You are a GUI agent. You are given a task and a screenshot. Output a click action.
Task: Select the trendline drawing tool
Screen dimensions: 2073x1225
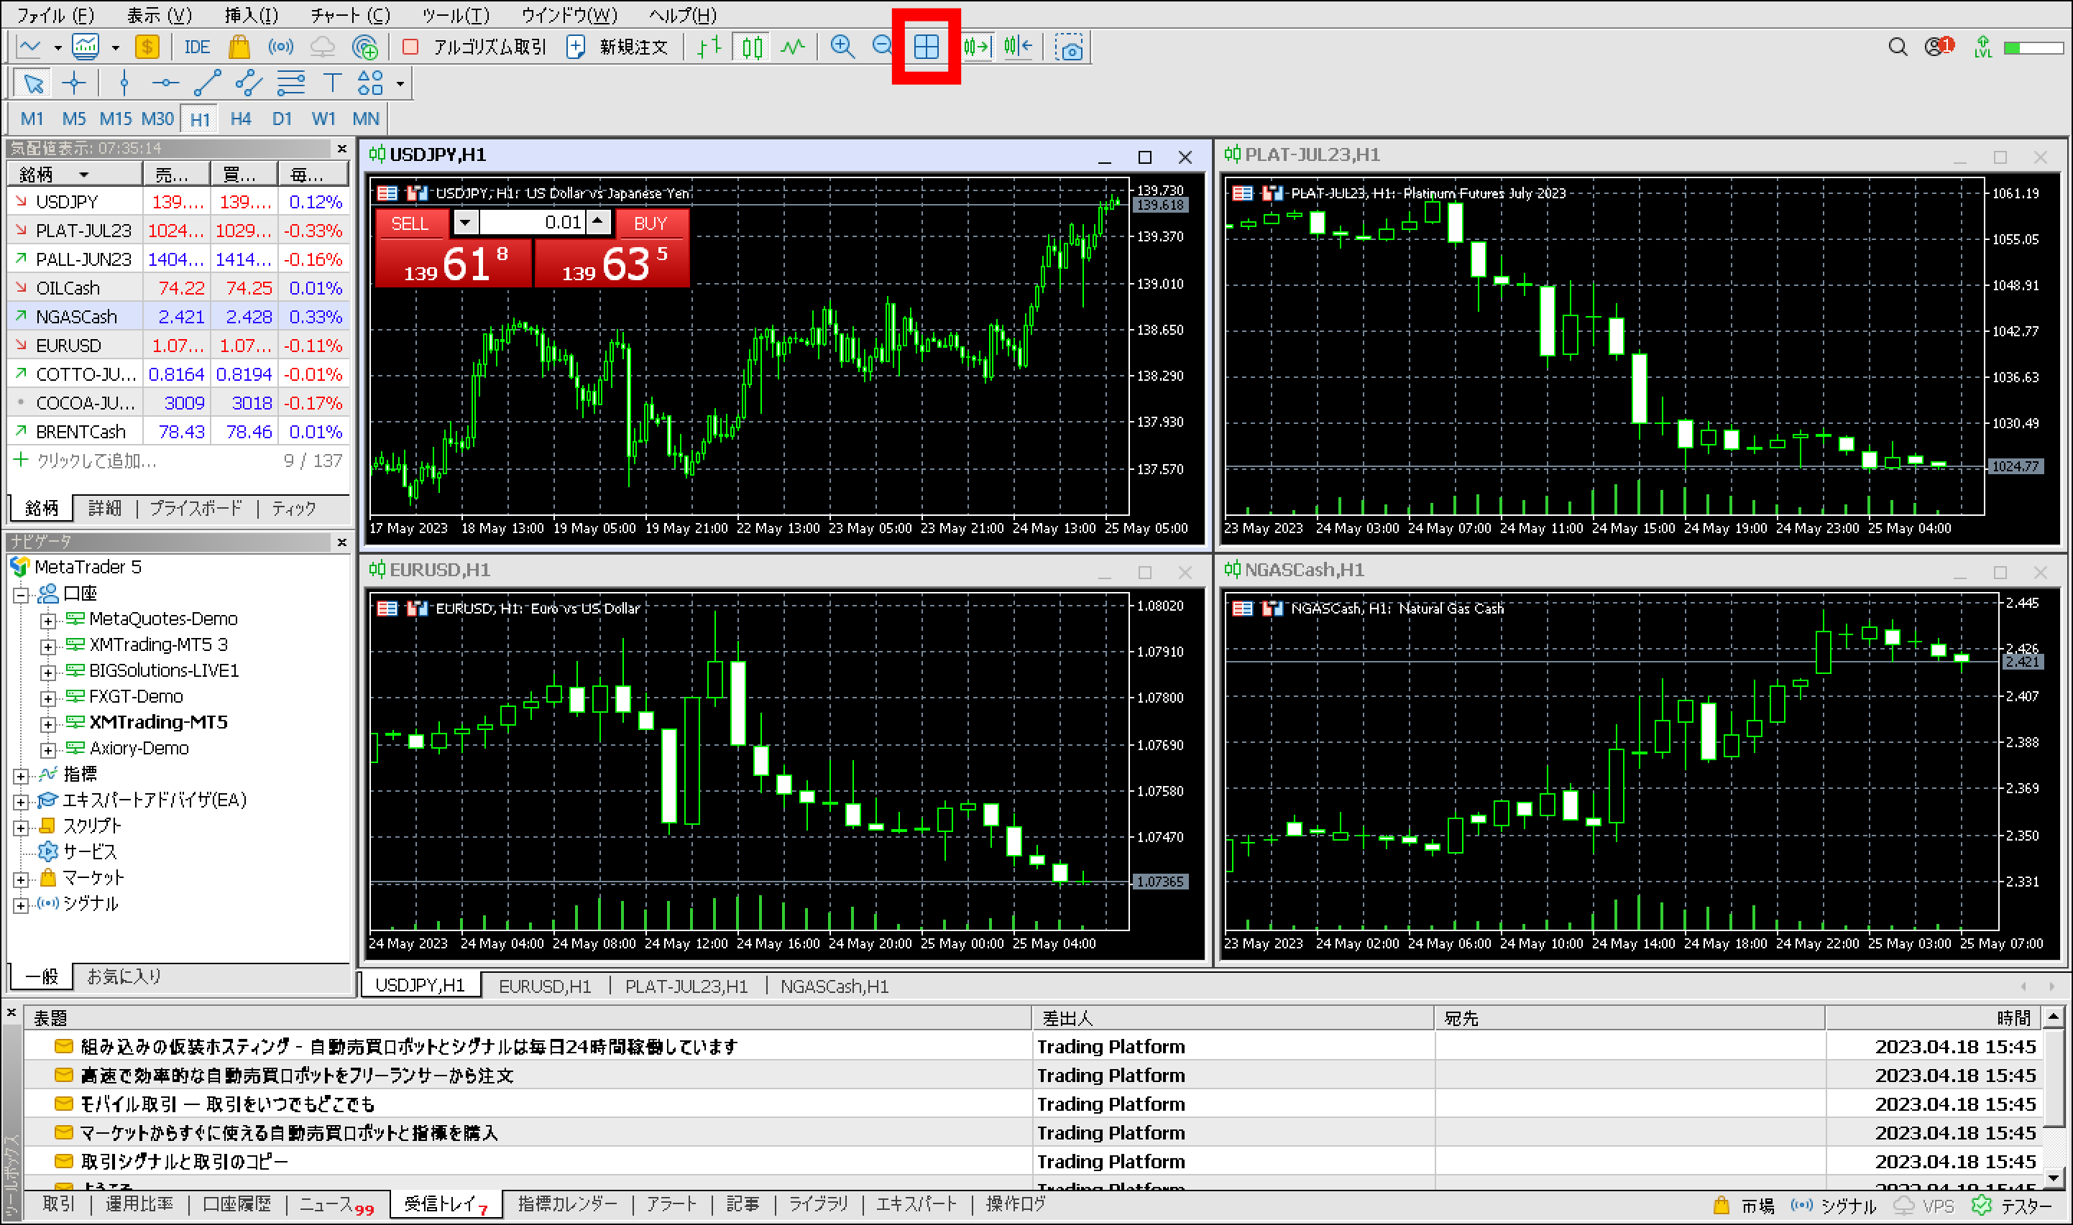(x=206, y=83)
